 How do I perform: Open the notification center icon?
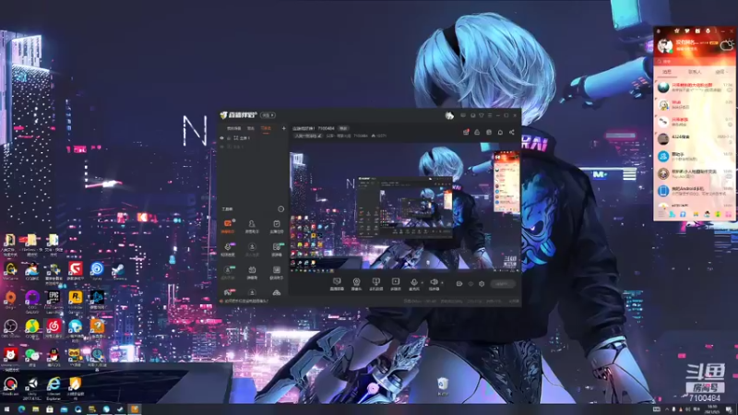pos(729,409)
